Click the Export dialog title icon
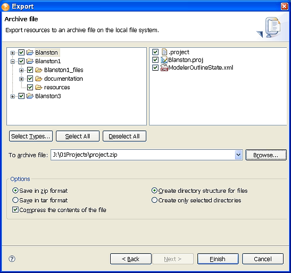The height and width of the screenshot is (273, 291). click(5, 6)
